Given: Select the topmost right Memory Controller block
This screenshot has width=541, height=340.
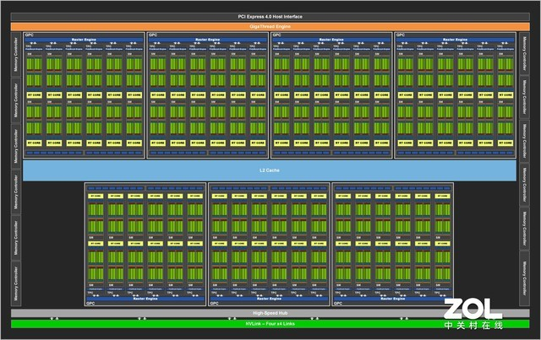Looking at the screenshot, I should (524, 56).
